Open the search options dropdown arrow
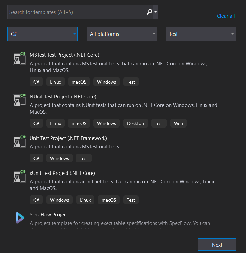 (x=156, y=12)
